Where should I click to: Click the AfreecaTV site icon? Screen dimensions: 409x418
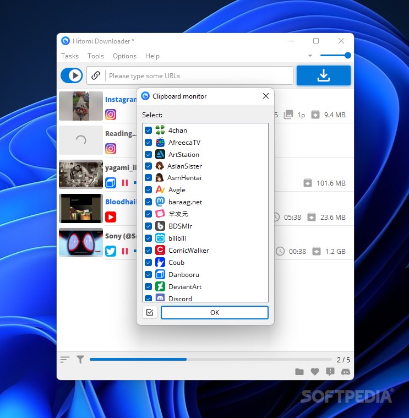(160, 142)
